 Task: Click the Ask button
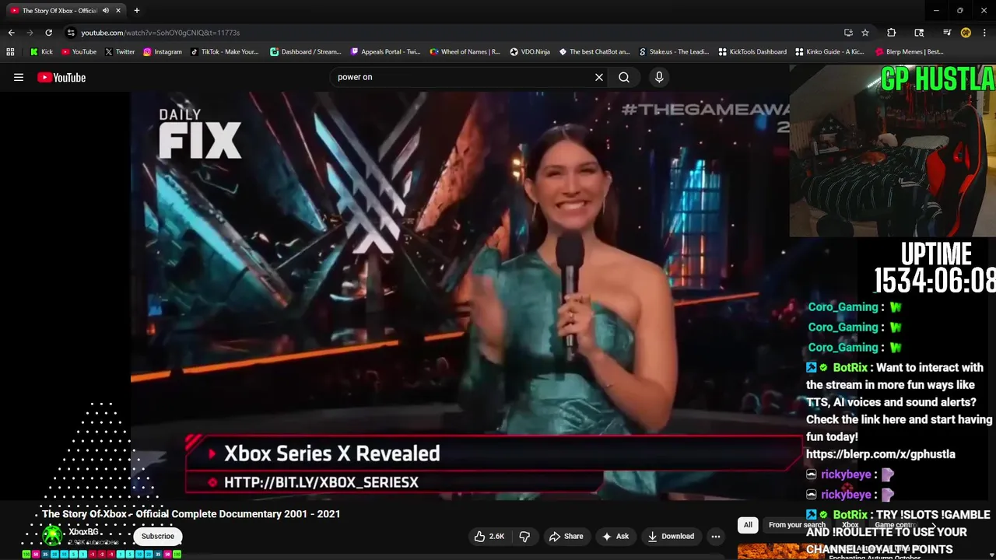pyautogui.click(x=615, y=536)
